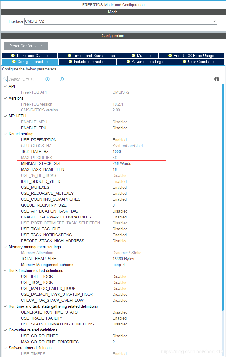
Task: Select CHECK_FOR_STACK_OVERFLOW Disabled value
Action: pos(120,300)
